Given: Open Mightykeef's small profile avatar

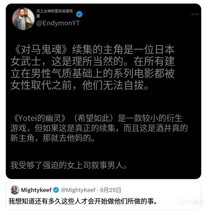Looking at the screenshot, I should [x=15, y=190].
